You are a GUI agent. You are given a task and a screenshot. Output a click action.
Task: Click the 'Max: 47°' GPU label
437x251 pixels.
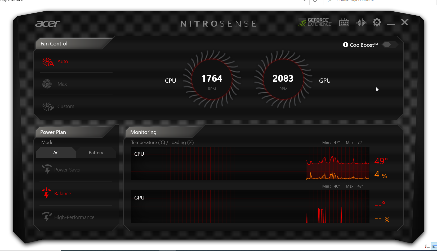point(355,186)
